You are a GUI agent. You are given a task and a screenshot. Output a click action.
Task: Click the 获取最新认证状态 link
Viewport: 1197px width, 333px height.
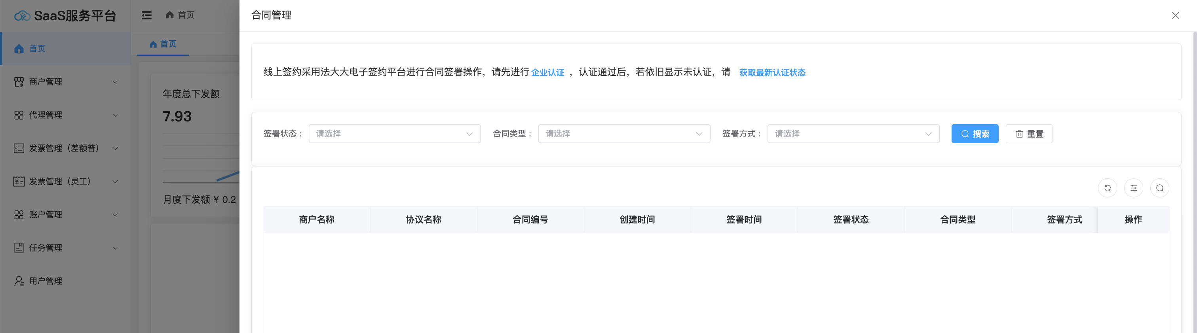pyautogui.click(x=772, y=72)
